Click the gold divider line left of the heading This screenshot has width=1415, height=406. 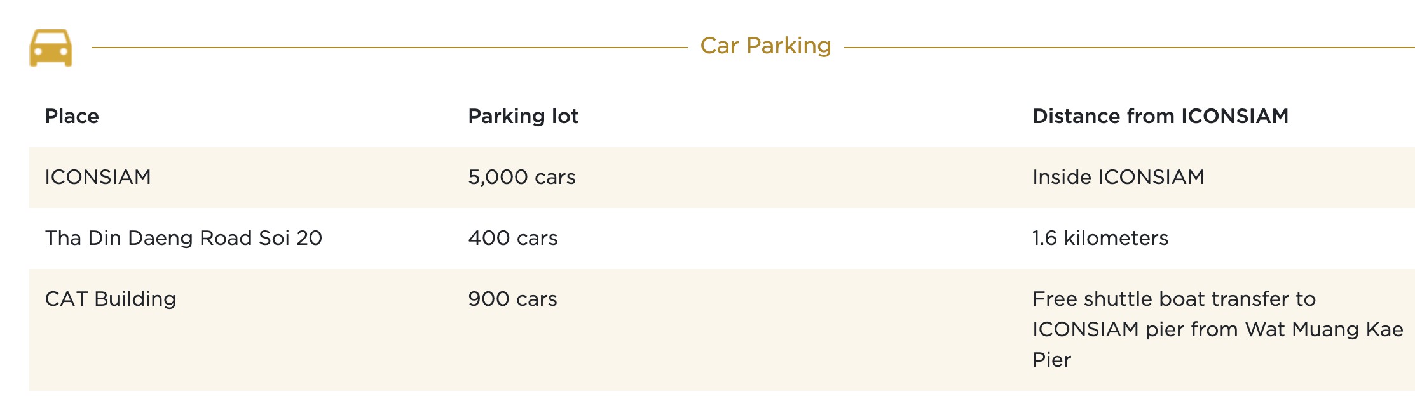[389, 47]
